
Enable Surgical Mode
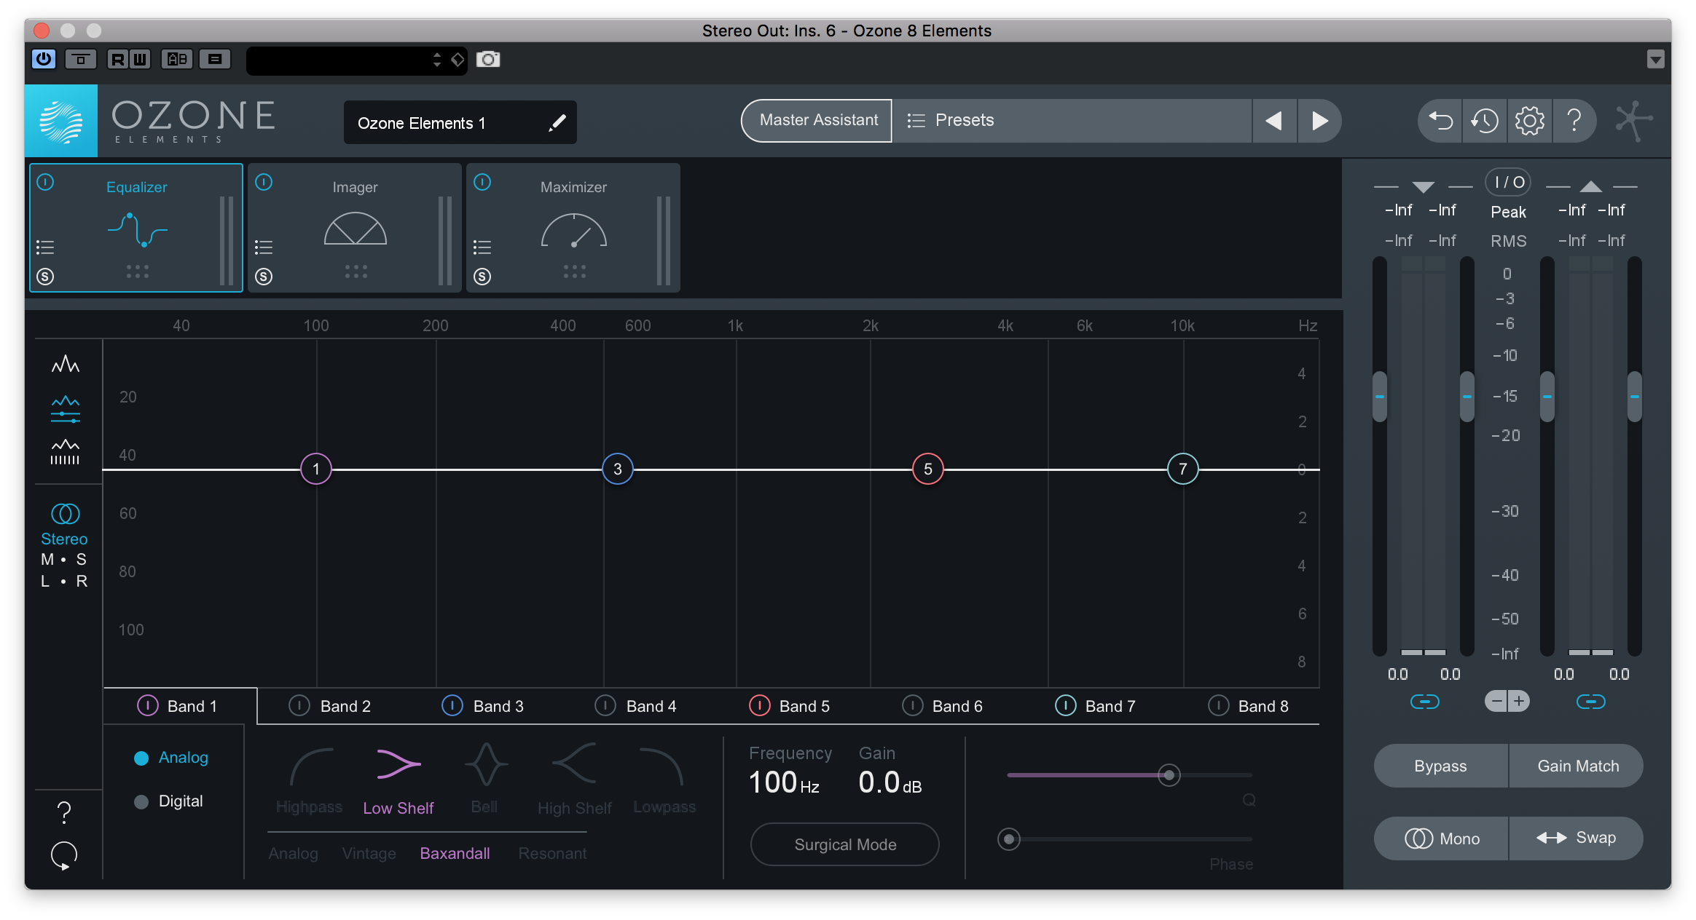844,844
